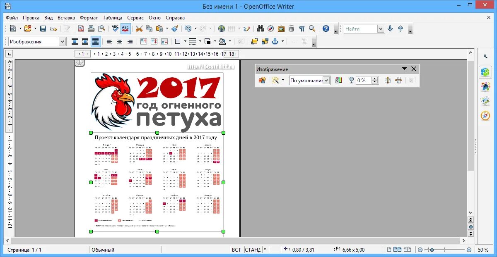The image size is (497, 257).
Task: Click Send to Back icon
Action: pyautogui.click(x=265, y=41)
